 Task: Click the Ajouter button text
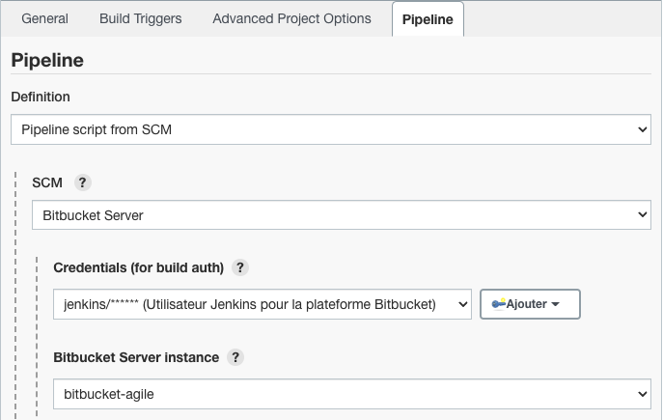click(x=526, y=304)
